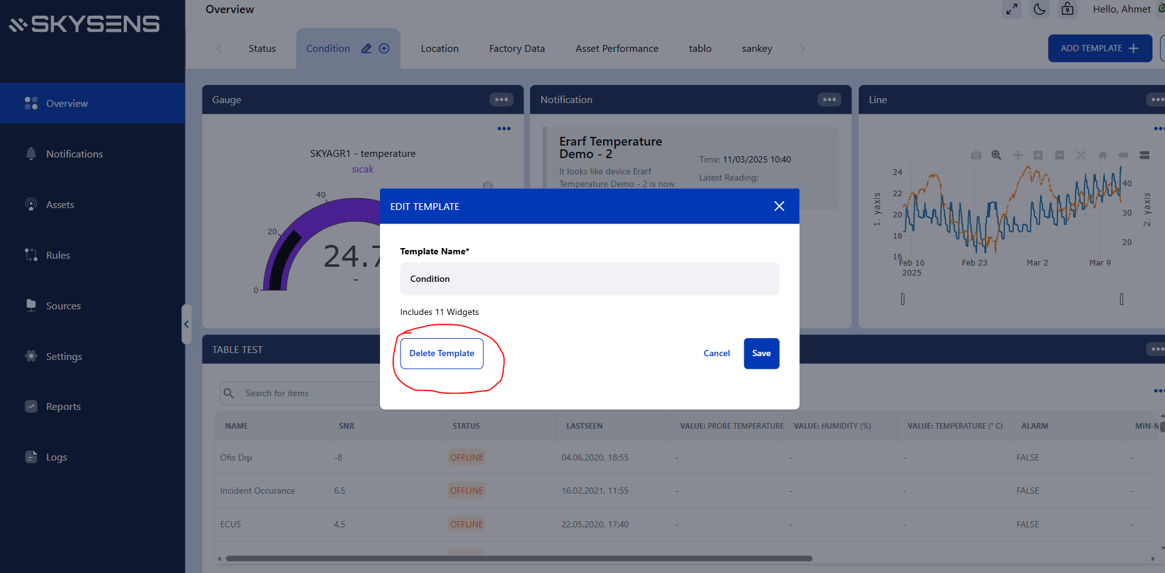Click edit pencil icon on Condition tab

tap(366, 49)
